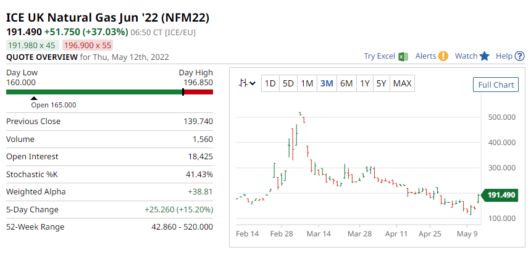The image size is (531, 258).
Task: Click the Open 165.000 marker triangle
Action: [34, 98]
